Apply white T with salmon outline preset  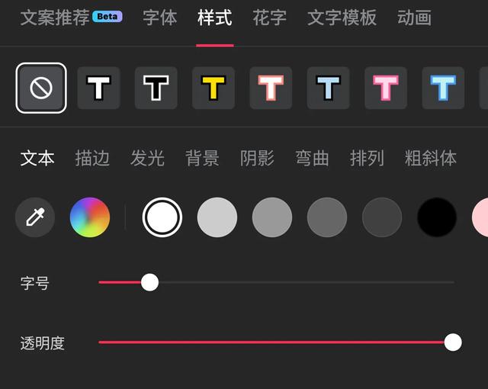click(x=271, y=88)
